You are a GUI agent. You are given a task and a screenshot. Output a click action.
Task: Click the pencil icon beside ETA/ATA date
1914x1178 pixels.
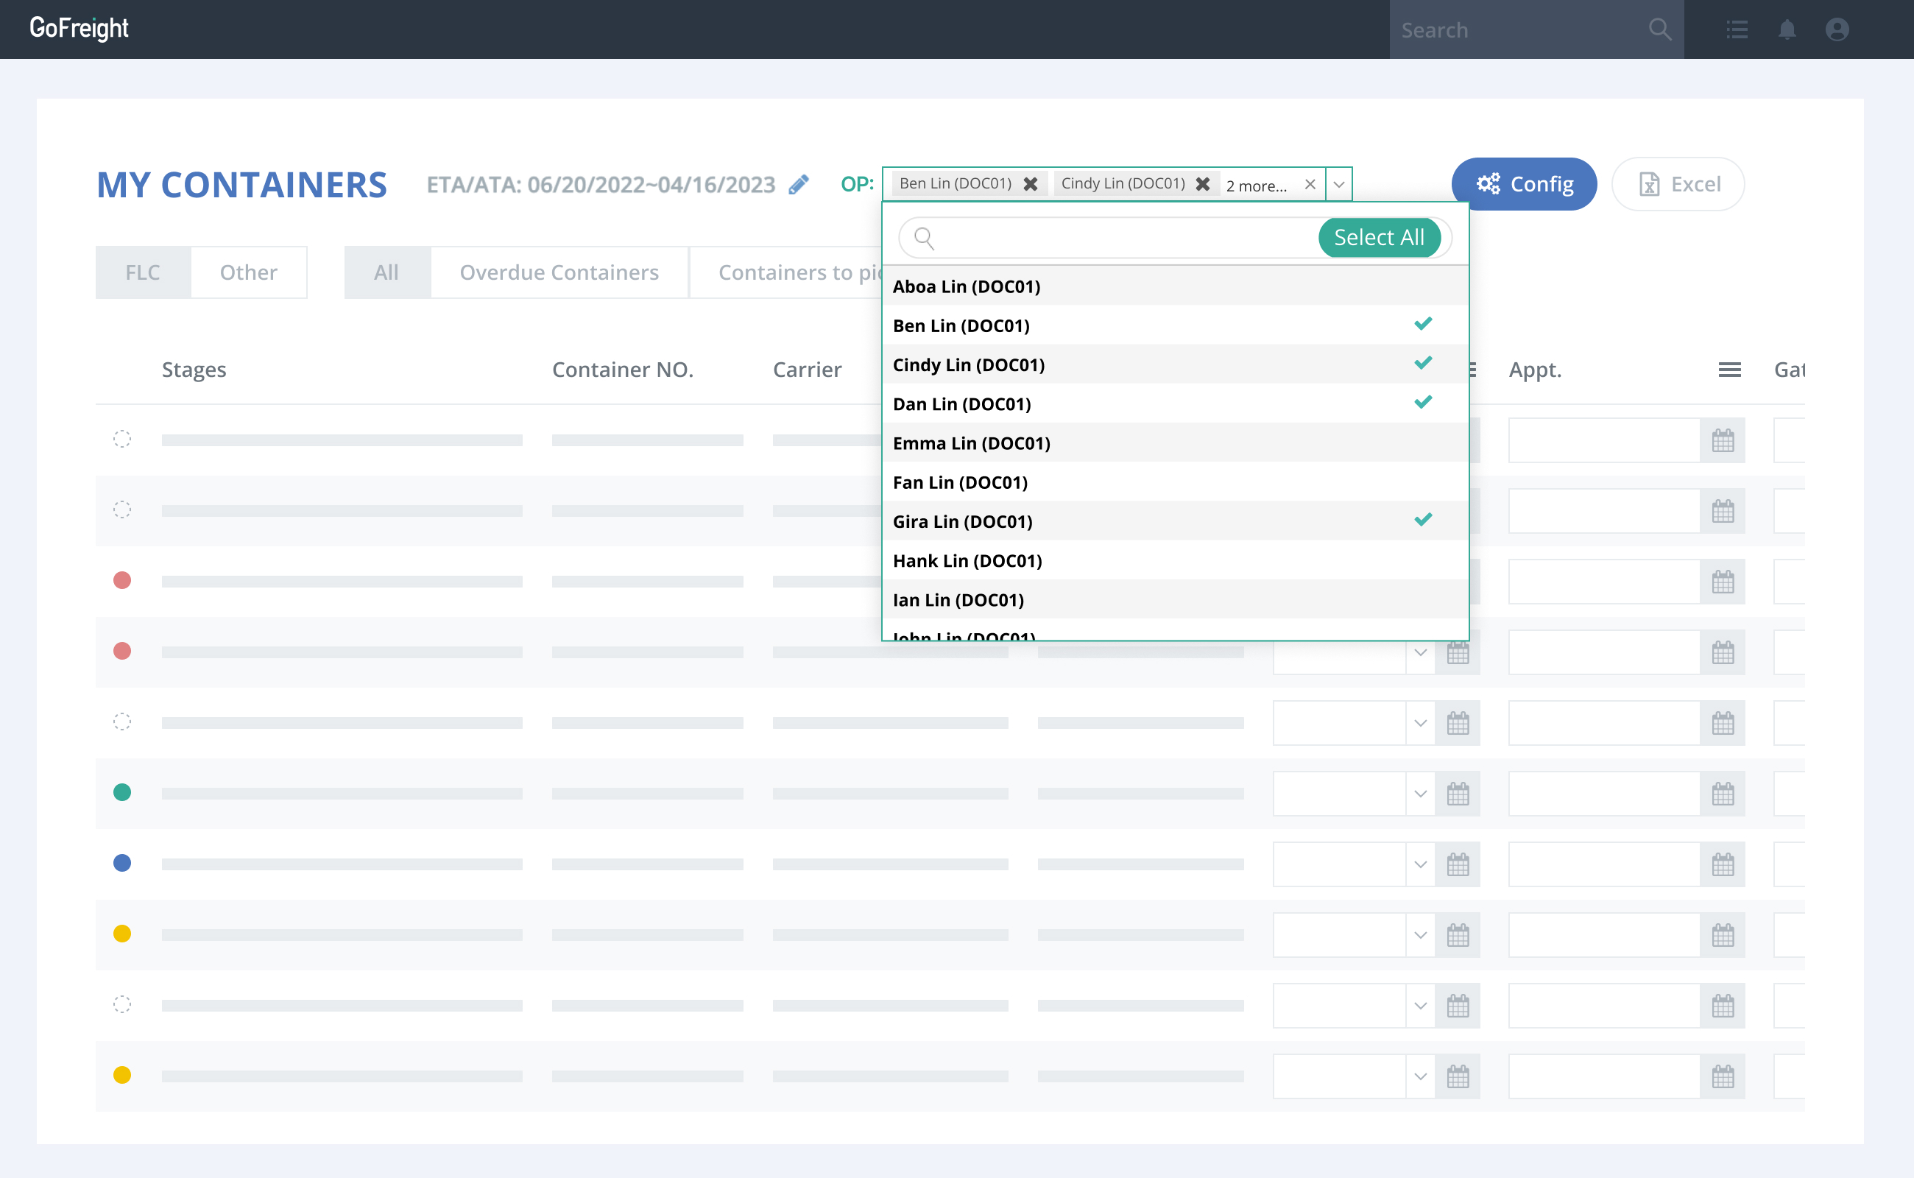click(x=799, y=185)
